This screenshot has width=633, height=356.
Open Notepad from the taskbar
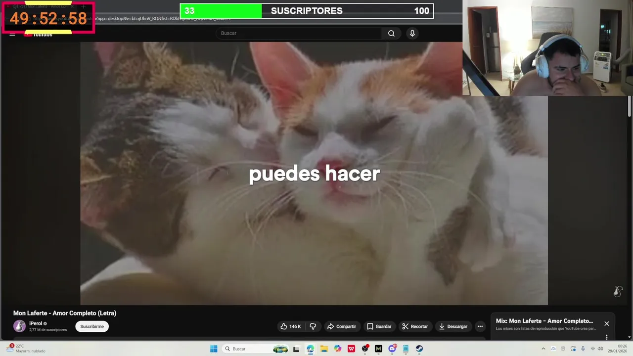point(406,349)
